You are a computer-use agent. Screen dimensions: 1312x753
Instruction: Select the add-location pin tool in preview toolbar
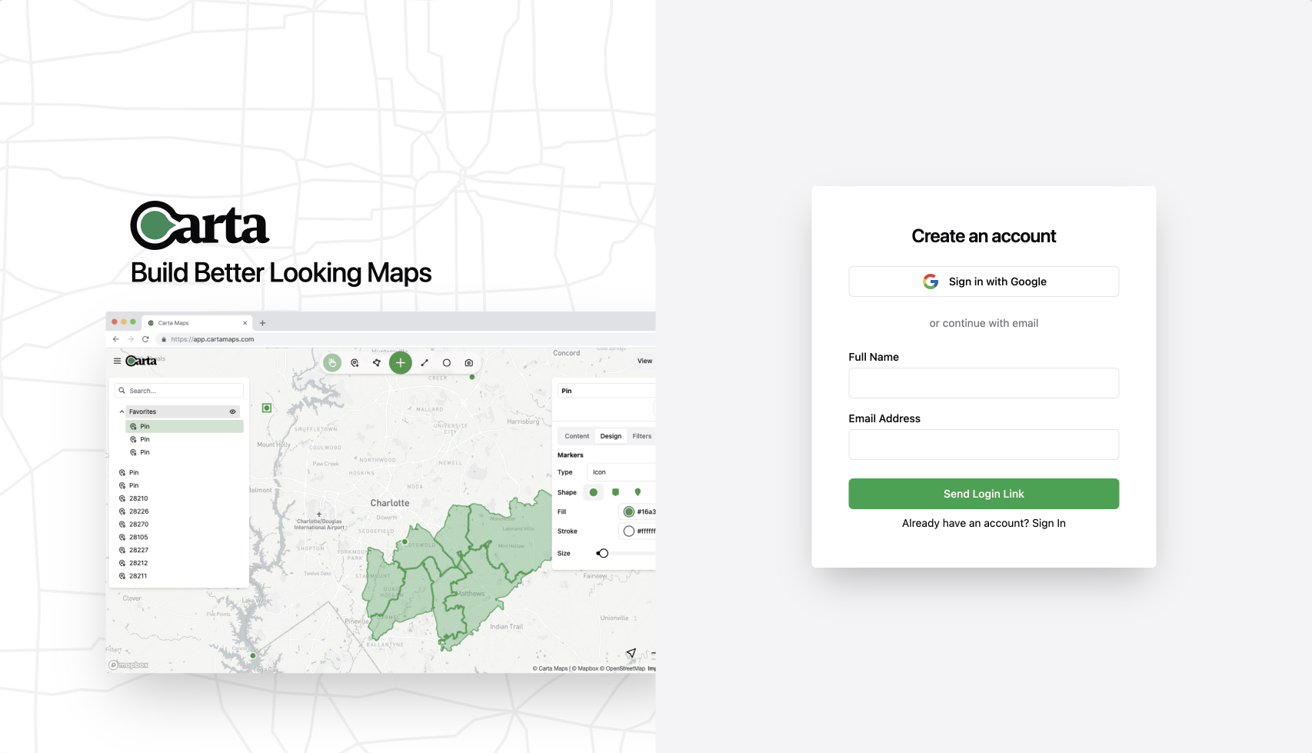(x=355, y=363)
